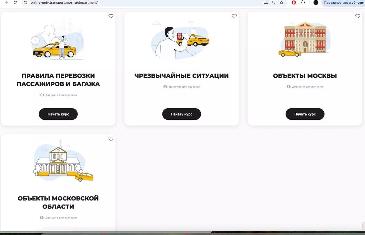Start the 'Объекты Москвы' course

(305, 114)
